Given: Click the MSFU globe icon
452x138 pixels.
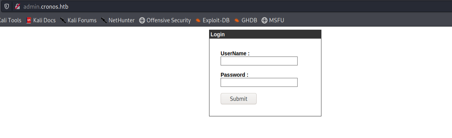Looking at the screenshot, I should (x=265, y=20).
